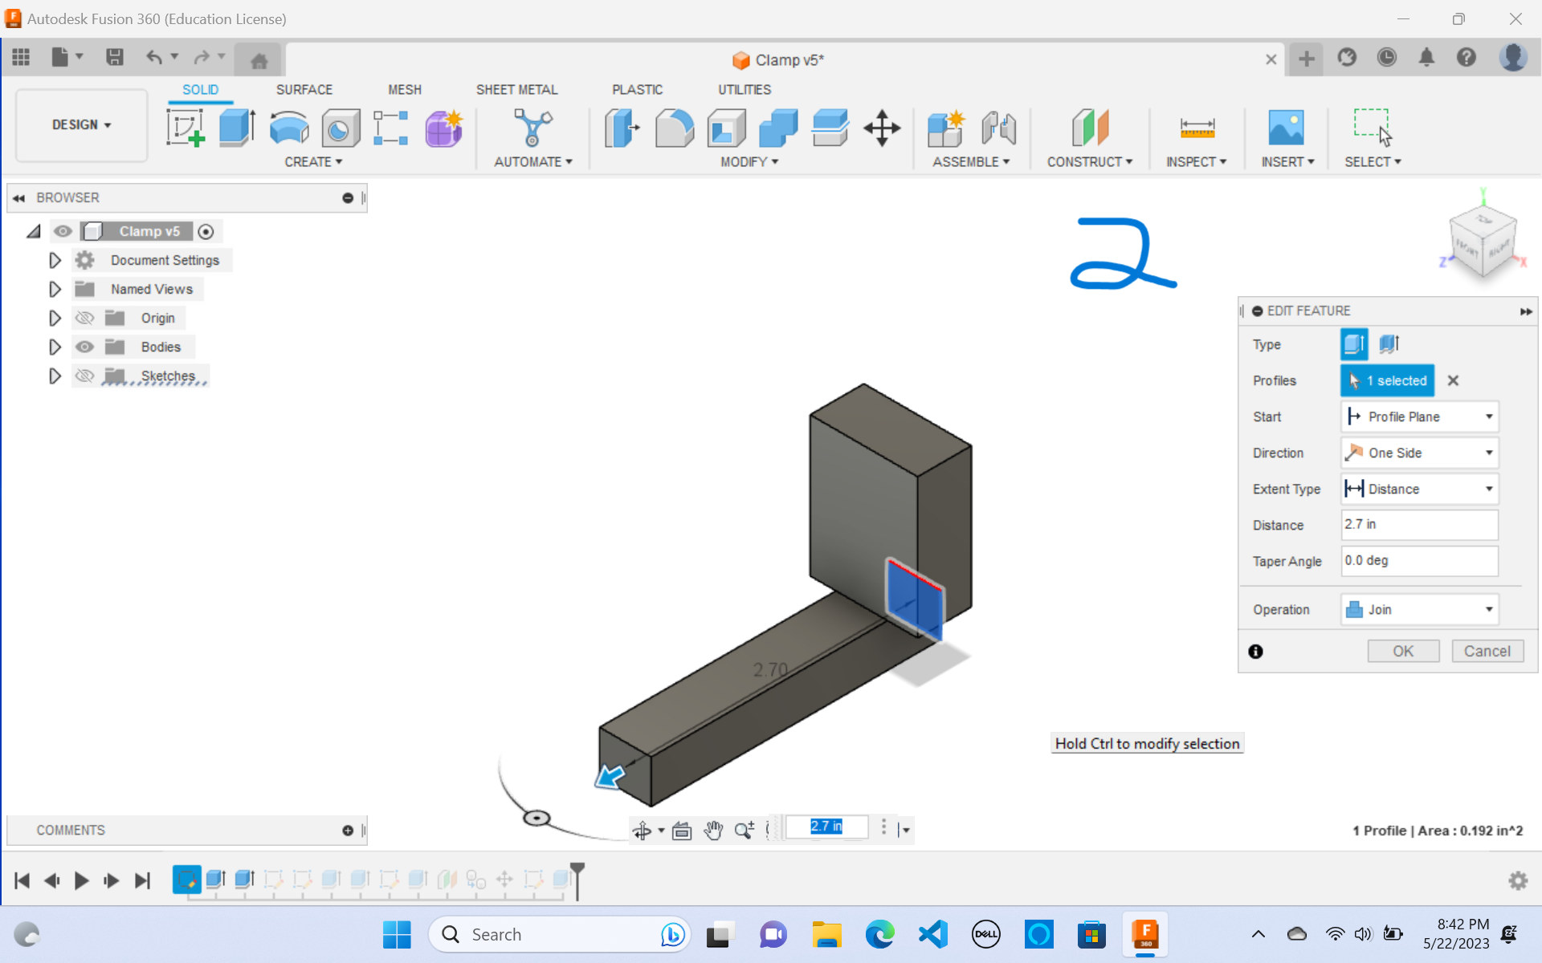Click OK to confirm extrude
This screenshot has height=963, width=1542.
tap(1403, 650)
